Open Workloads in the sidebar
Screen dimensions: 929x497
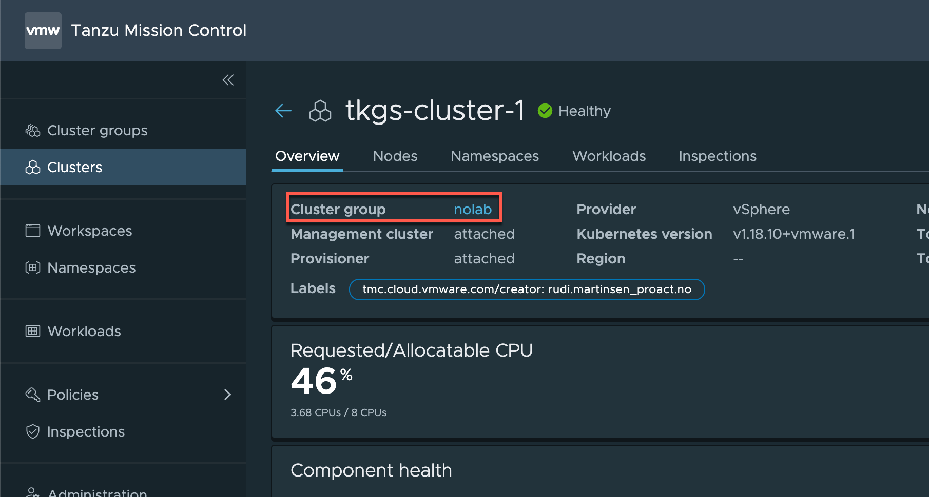(123, 331)
